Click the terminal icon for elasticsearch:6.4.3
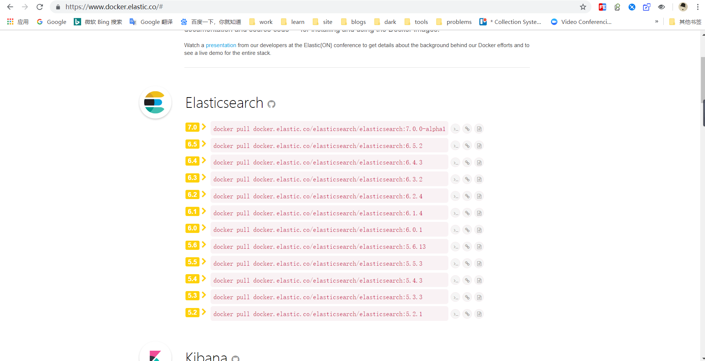705x361 pixels. click(x=456, y=163)
